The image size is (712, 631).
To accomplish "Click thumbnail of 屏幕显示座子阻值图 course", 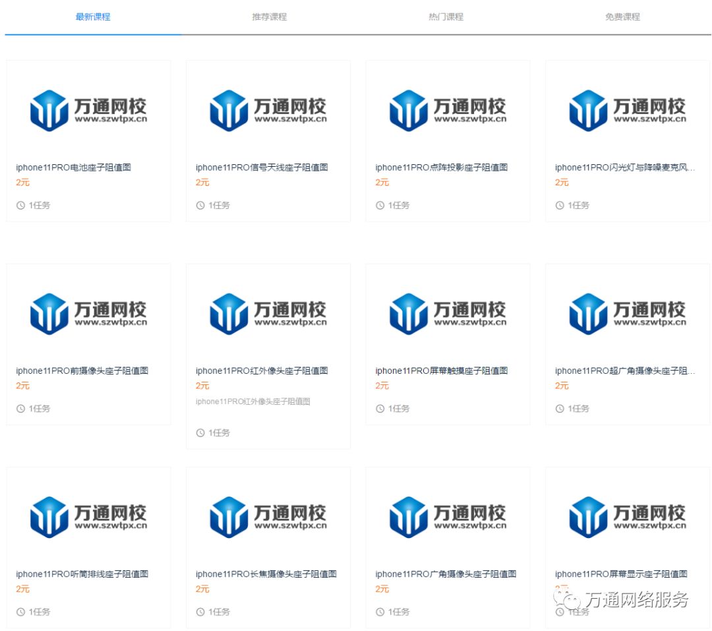I will pos(628,517).
